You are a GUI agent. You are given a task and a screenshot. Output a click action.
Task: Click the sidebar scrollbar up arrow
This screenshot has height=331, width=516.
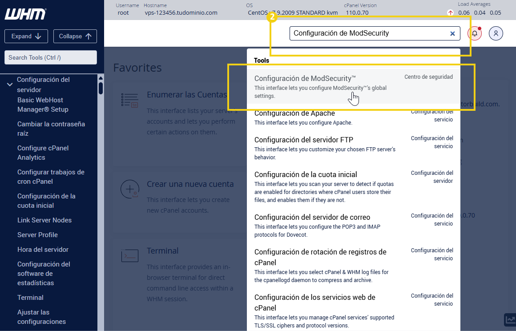[x=101, y=78]
